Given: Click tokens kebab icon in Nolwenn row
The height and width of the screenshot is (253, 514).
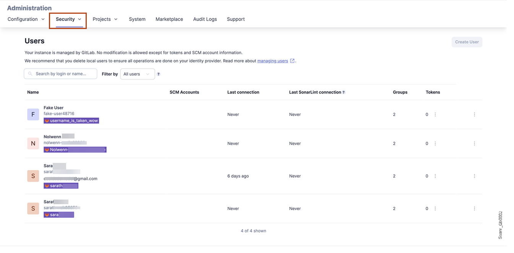Looking at the screenshot, I should pyautogui.click(x=435, y=143).
